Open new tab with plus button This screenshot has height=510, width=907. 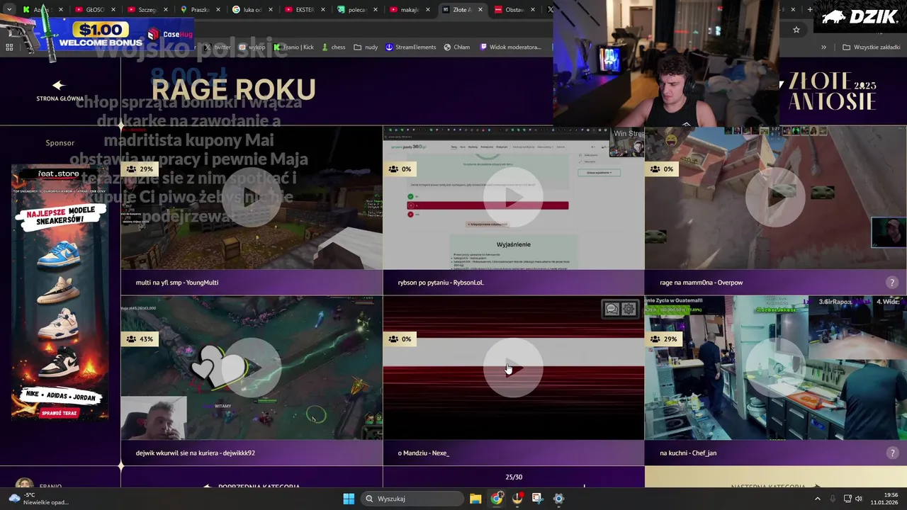pos(810,10)
